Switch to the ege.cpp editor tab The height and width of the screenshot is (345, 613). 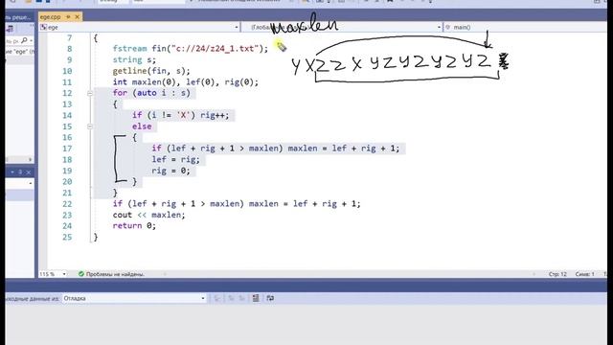tap(51, 17)
